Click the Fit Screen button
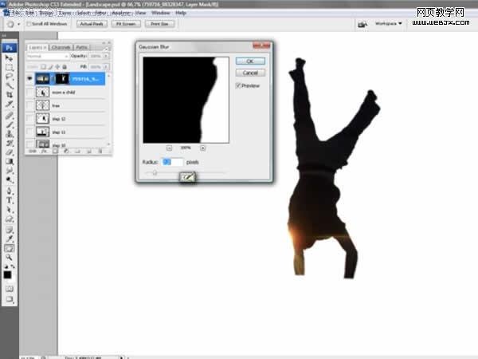Viewport: 478px width, 359px height. 126,24
